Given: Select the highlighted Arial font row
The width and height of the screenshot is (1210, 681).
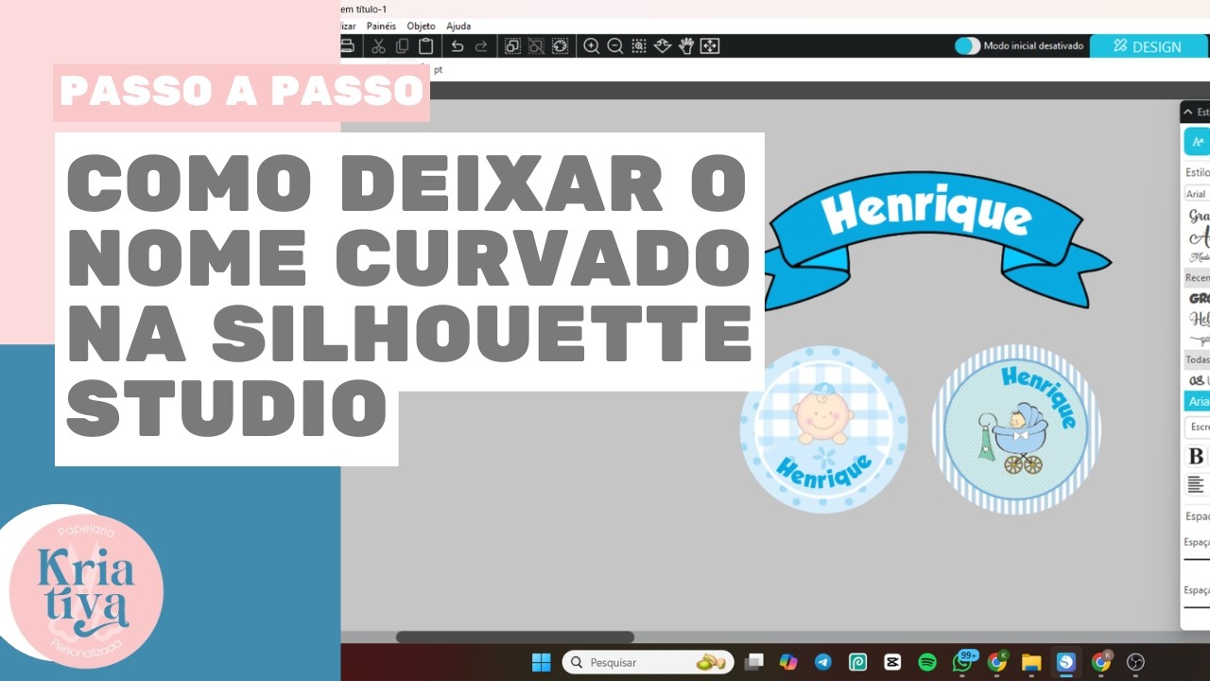Looking at the screenshot, I should [1197, 401].
